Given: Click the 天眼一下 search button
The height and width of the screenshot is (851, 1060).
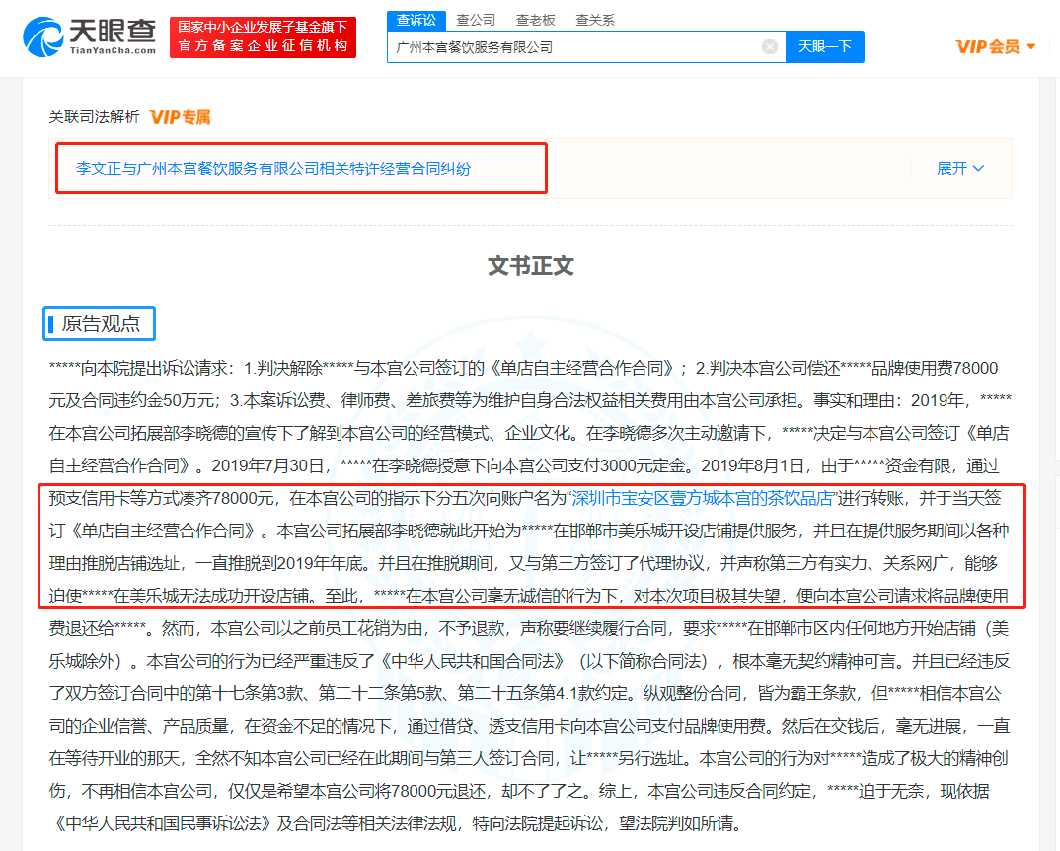Looking at the screenshot, I should tap(825, 46).
